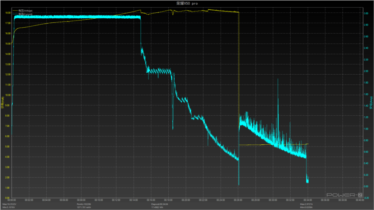Click the 10.00 voltage axis label
374x210 pixels.
8,95
